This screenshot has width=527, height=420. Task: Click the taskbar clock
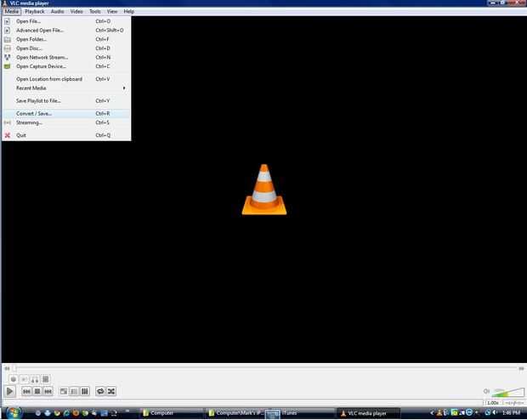tap(512, 413)
